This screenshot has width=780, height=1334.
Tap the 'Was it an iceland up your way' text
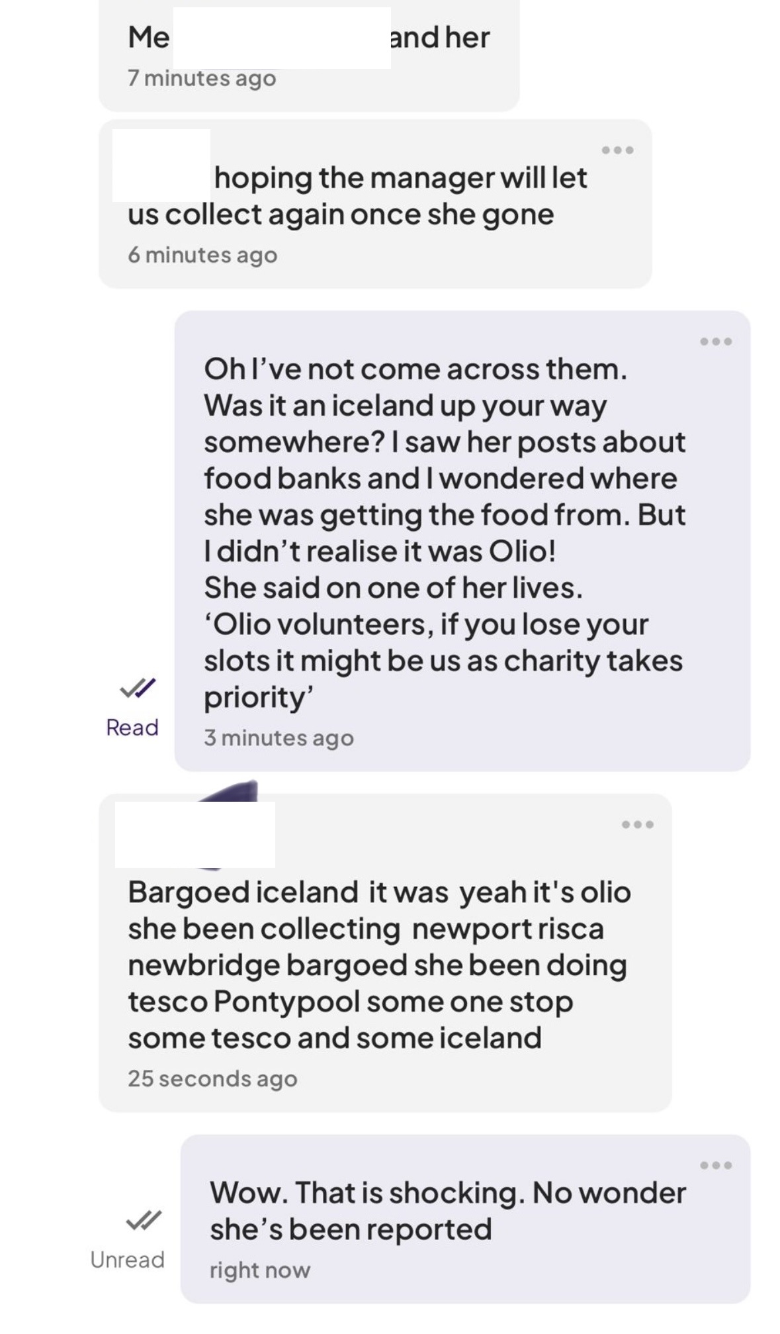coord(404,405)
